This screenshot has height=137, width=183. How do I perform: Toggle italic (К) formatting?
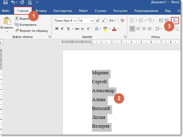[x=62, y=29]
